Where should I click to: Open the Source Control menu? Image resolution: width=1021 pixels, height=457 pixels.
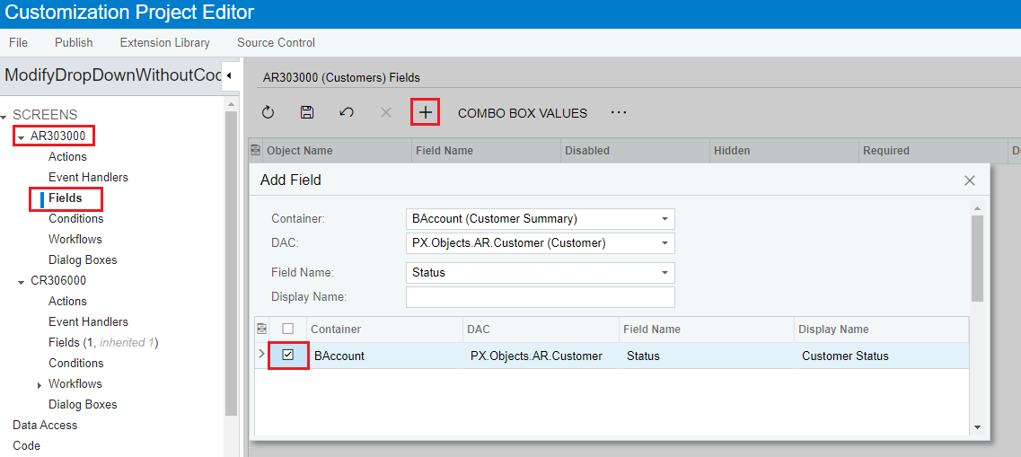276,42
